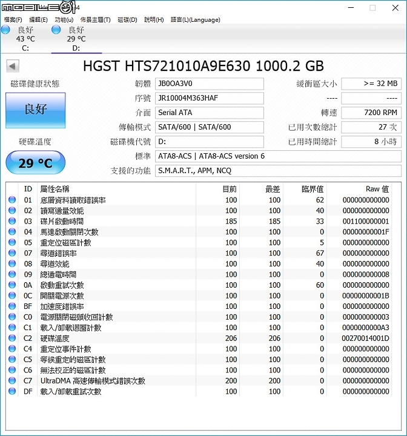Click the ID column header
This screenshot has width=407, height=436.
pyautogui.click(x=28, y=189)
